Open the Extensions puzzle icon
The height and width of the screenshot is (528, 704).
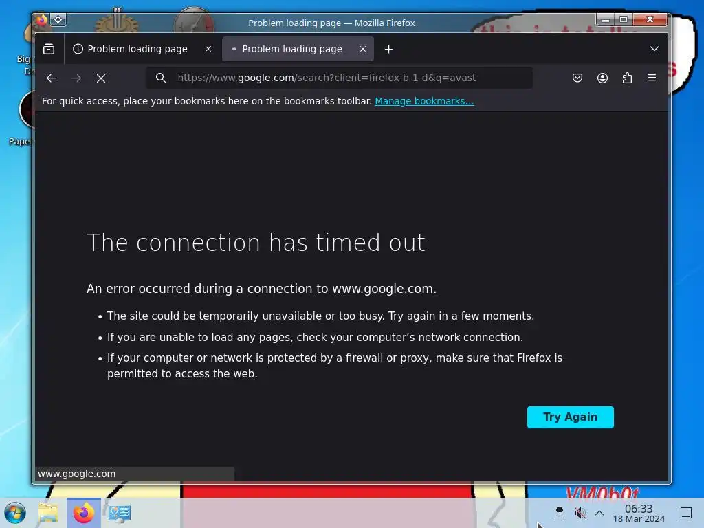(627, 78)
